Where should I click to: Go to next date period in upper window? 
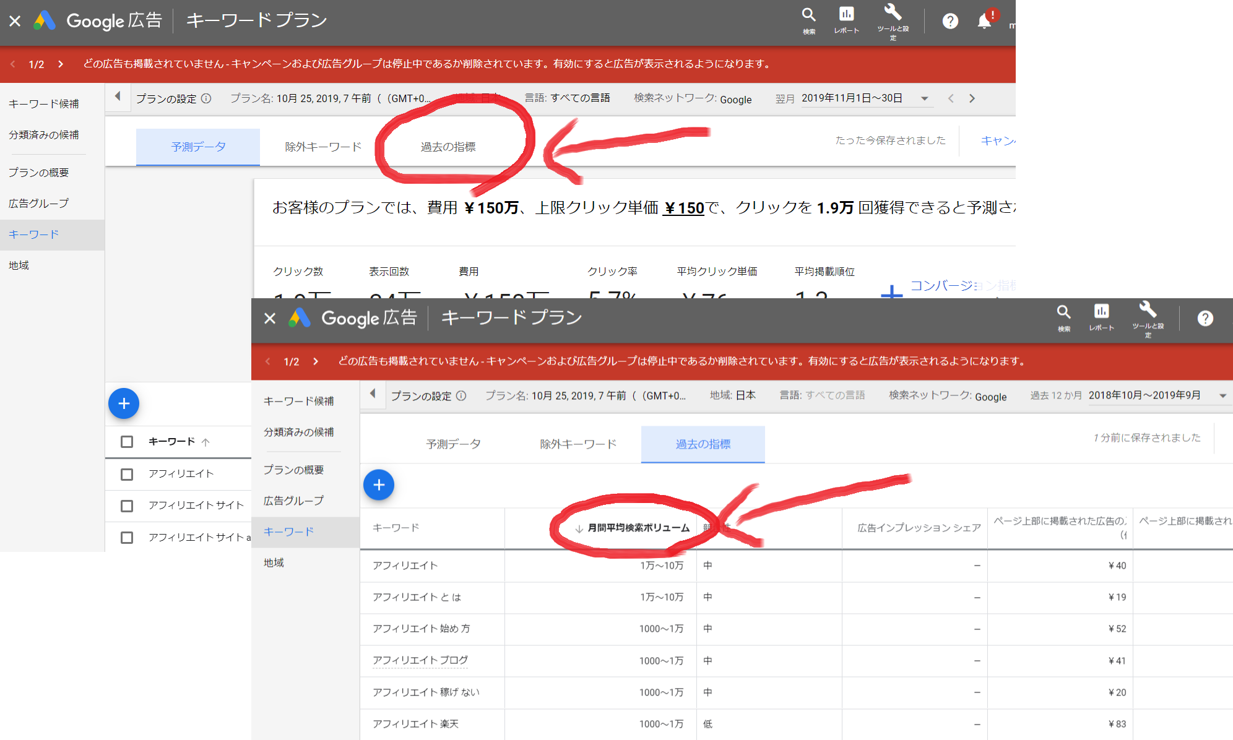[x=972, y=98]
